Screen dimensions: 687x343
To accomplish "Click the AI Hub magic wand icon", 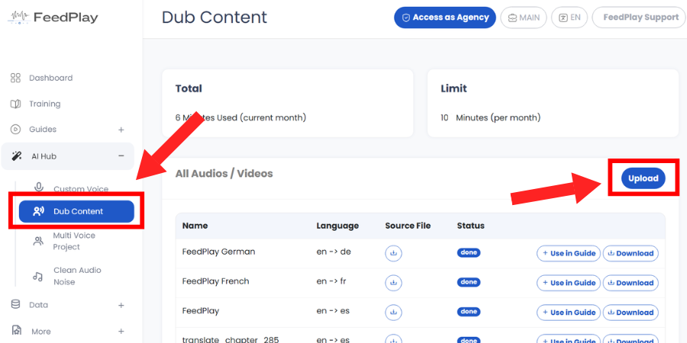I will pyautogui.click(x=17, y=156).
